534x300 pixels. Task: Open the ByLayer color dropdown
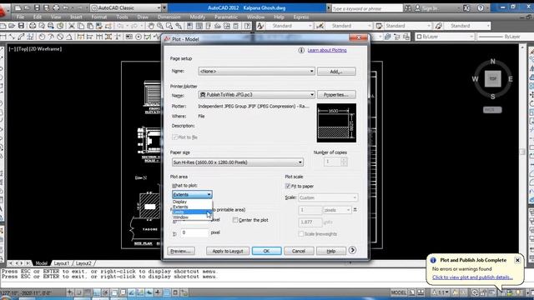click(x=445, y=37)
